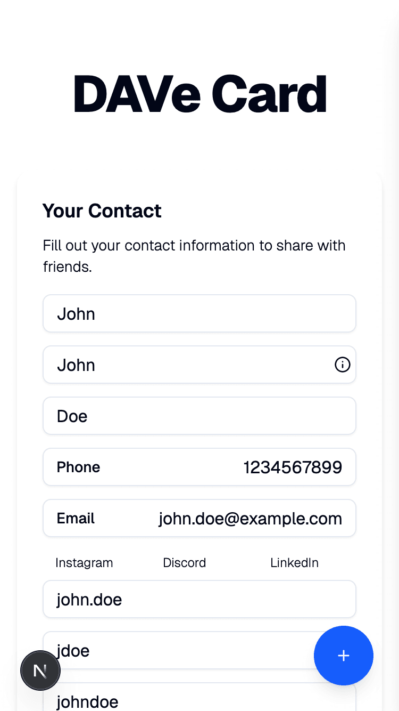Viewport: 399px width, 711px height.
Task: Click the phone number 1234567899
Action: 293,467
